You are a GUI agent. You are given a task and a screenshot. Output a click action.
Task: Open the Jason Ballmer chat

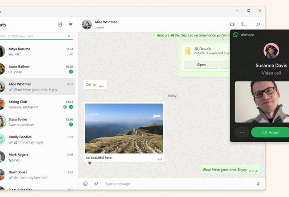(x=37, y=69)
